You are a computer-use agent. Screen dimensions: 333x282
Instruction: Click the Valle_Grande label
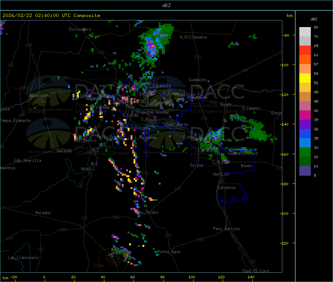tap(110, 137)
